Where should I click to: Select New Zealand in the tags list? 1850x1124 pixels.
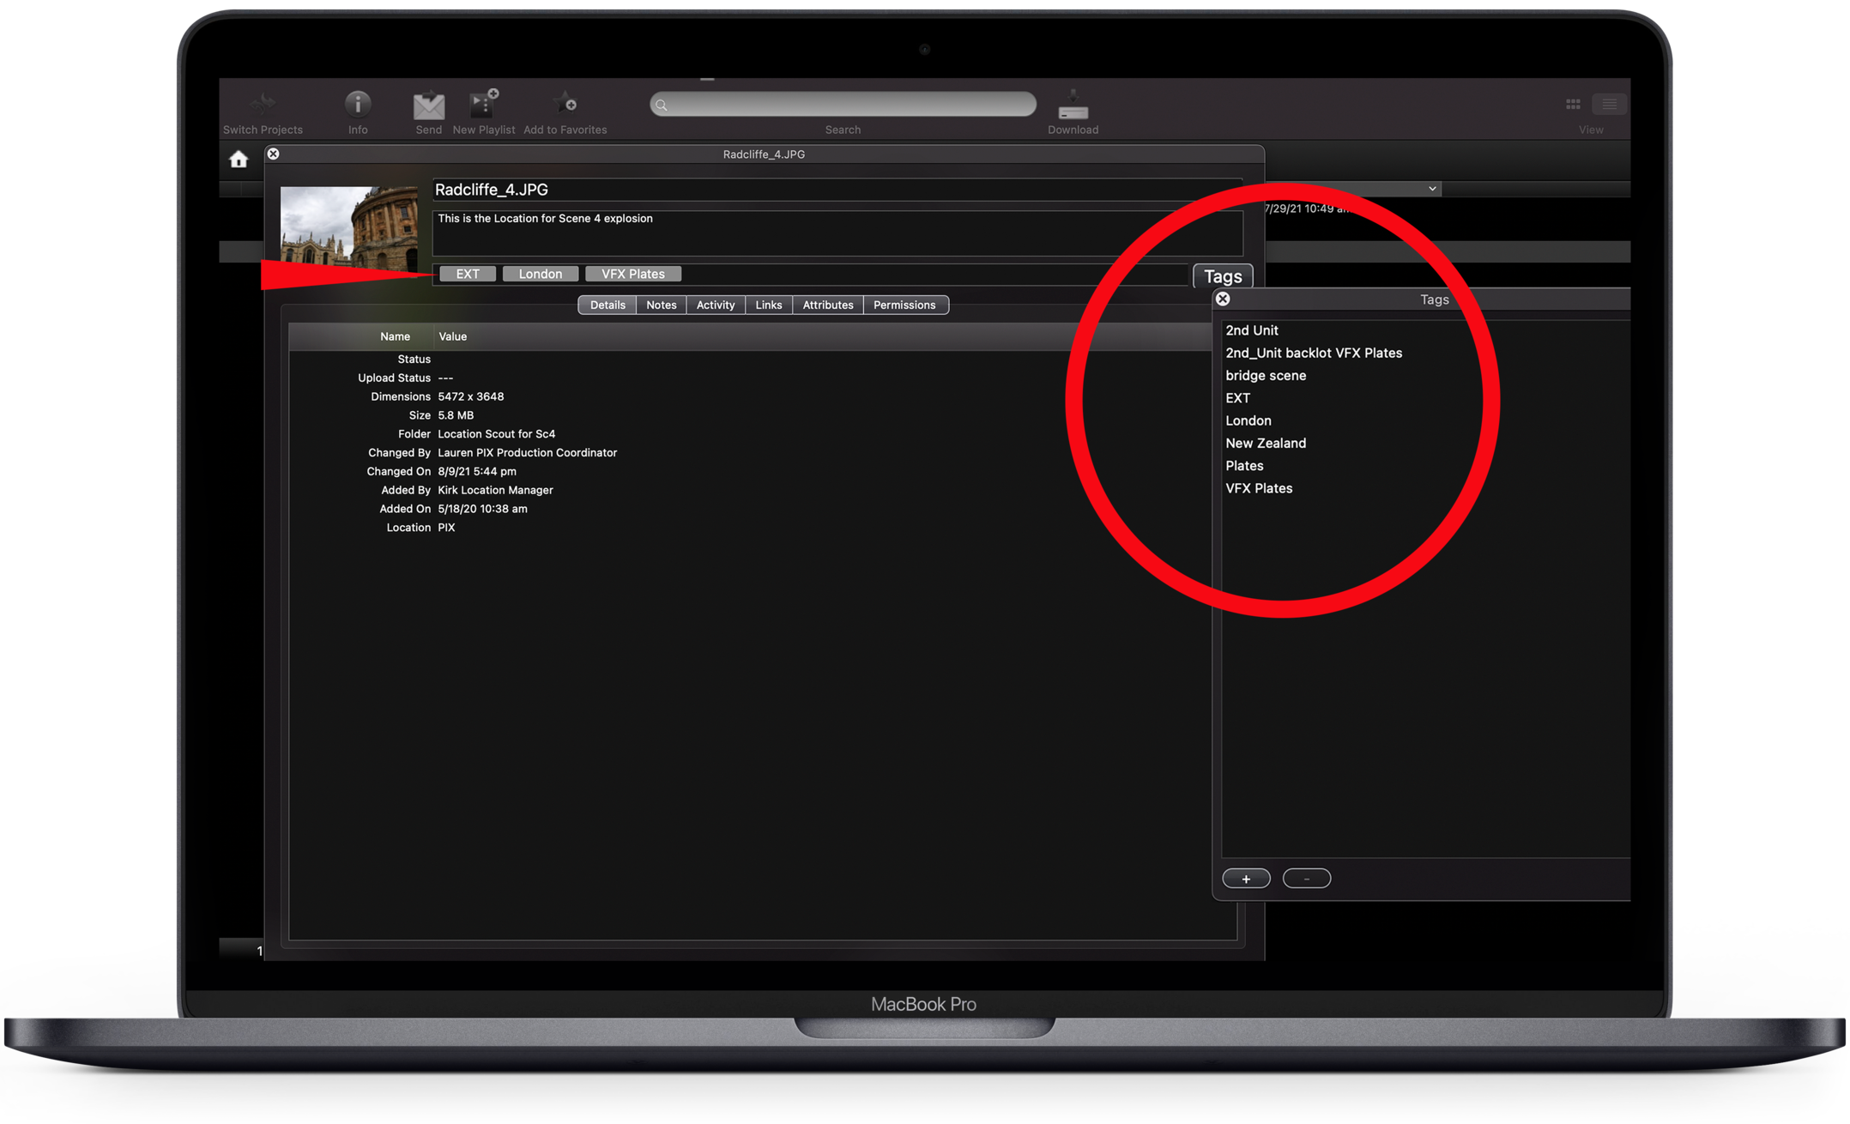pos(1265,443)
